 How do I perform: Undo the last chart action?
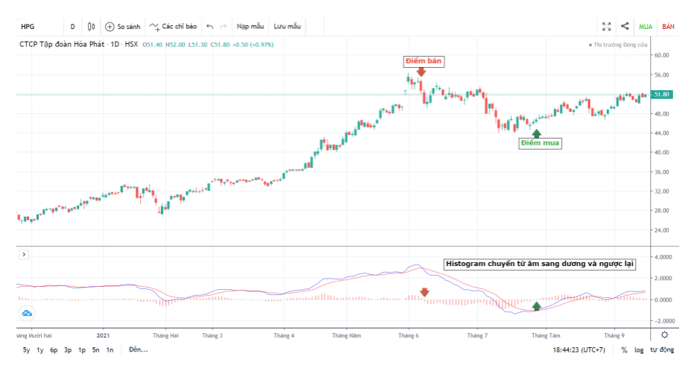coord(210,27)
